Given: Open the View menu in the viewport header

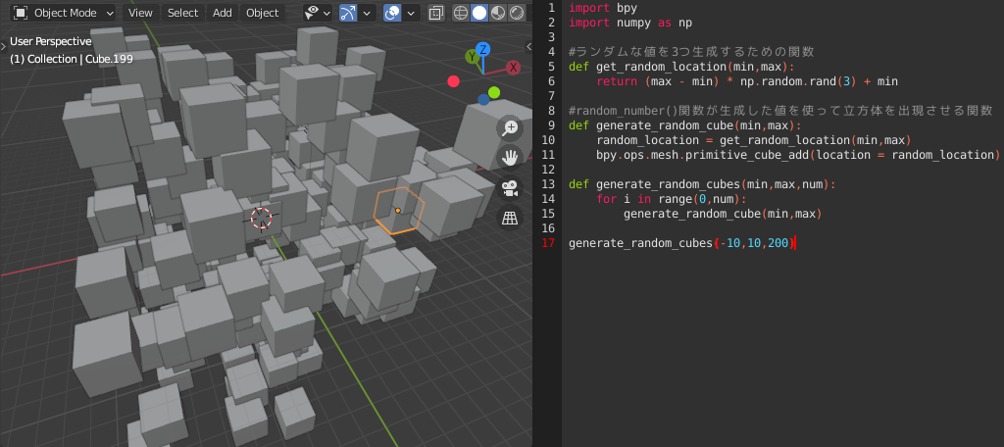Looking at the screenshot, I should tap(140, 12).
